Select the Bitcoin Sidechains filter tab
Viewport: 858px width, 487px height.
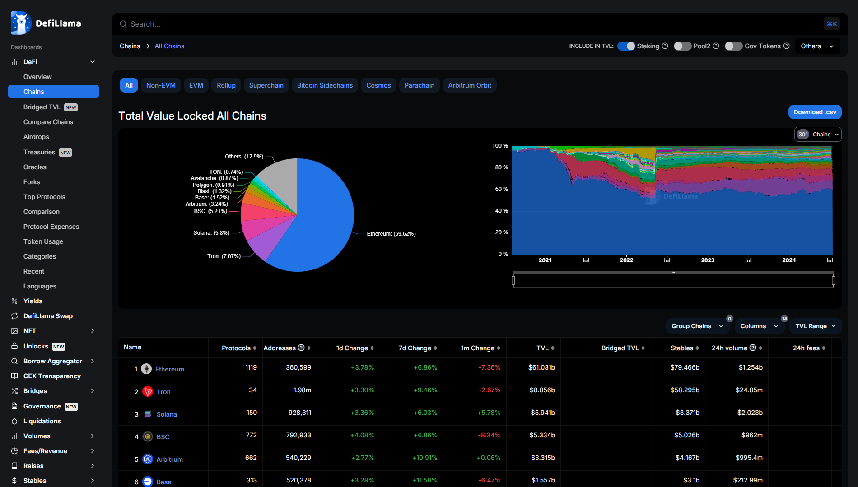point(325,85)
